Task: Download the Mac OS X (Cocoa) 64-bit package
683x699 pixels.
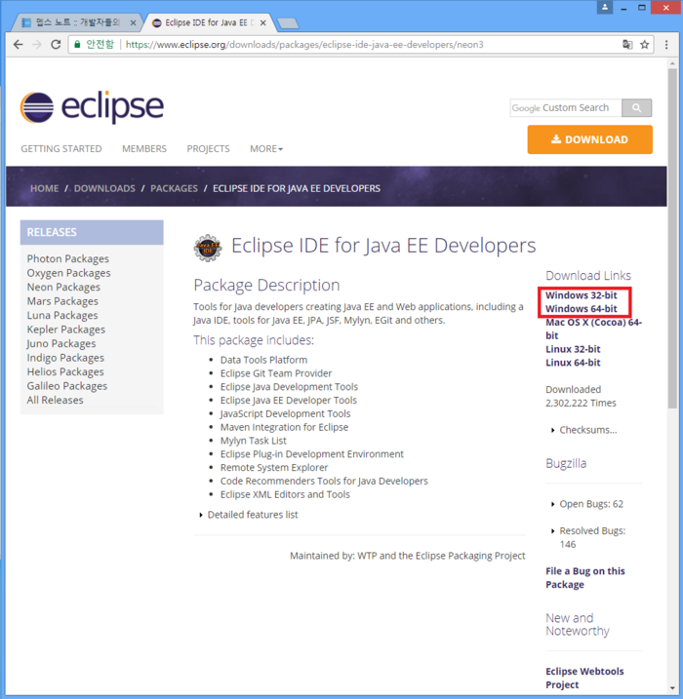Action: 594,329
